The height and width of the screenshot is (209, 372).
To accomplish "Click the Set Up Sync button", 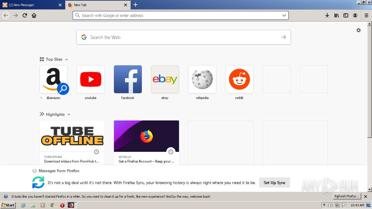I will (x=275, y=183).
